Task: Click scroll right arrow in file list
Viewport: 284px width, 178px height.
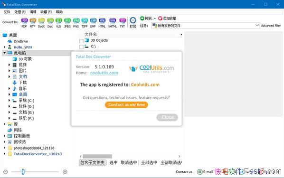Action: (179, 156)
